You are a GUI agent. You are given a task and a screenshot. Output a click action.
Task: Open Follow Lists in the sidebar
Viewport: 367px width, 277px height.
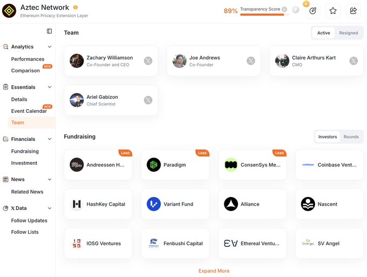tap(25, 232)
